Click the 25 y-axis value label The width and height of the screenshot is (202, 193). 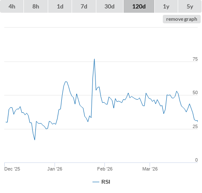pyautogui.click(x=195, y=126)
